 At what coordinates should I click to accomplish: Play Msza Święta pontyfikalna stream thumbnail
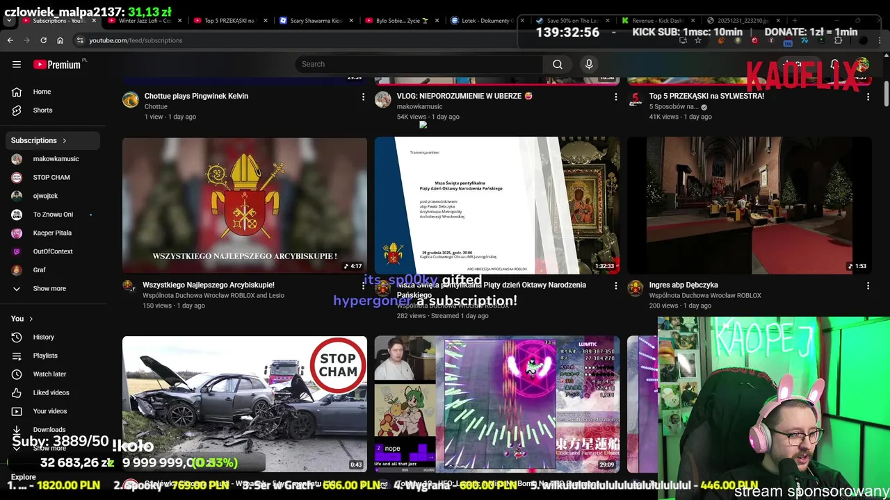click(x=497, y=206)
